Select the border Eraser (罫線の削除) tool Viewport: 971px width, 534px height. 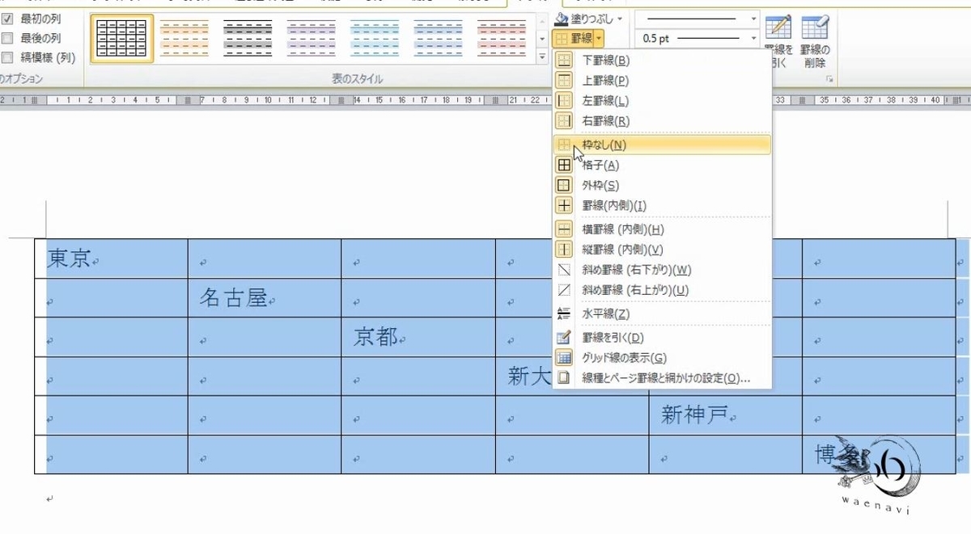tap(814, 28)
